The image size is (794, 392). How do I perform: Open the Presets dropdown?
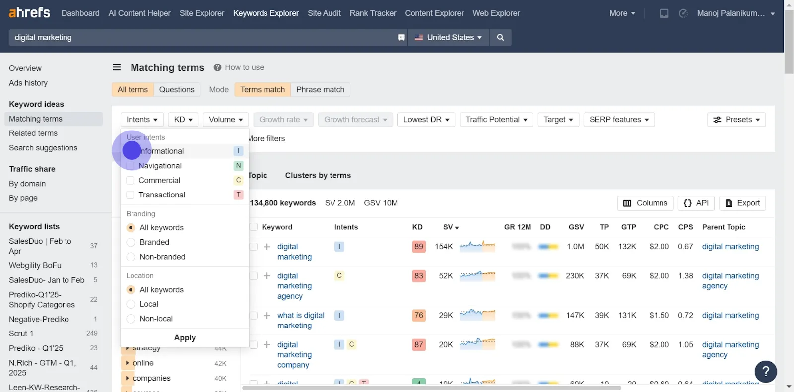736,120
